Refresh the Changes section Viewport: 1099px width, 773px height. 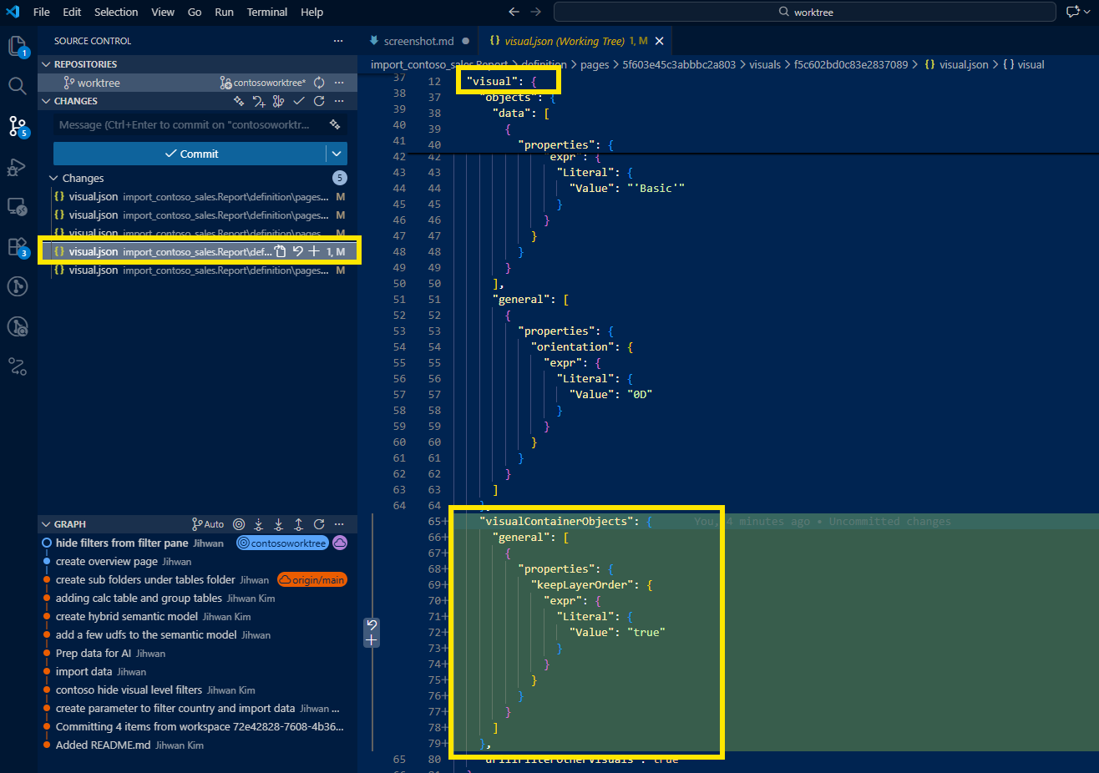click(319, 101)
